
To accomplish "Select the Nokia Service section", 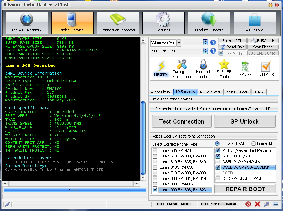I will (x=72, y=23).
